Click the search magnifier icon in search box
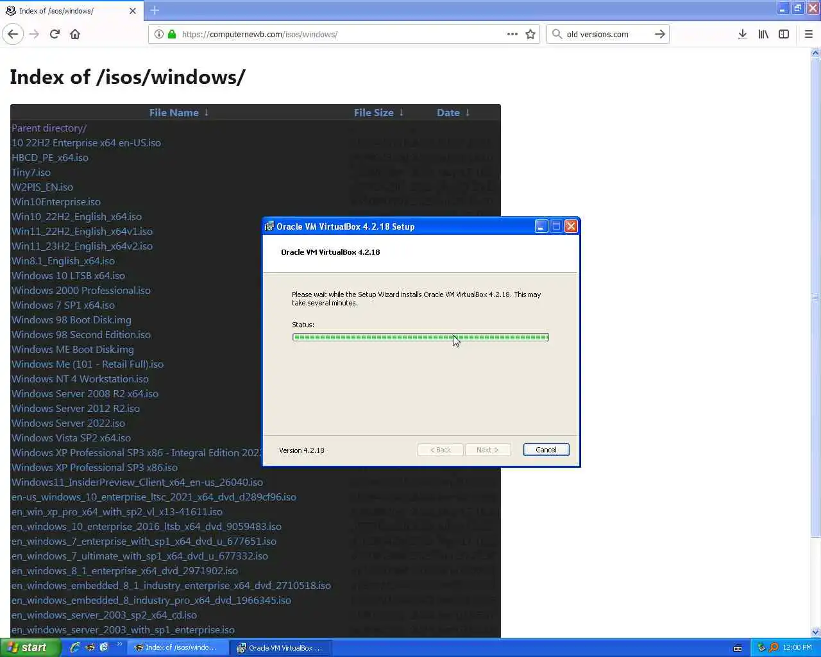 pyautogui.click(x=557, y=34)
